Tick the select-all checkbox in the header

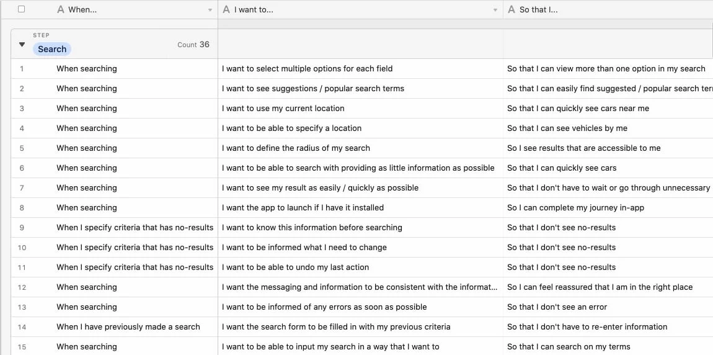(22, 9)
